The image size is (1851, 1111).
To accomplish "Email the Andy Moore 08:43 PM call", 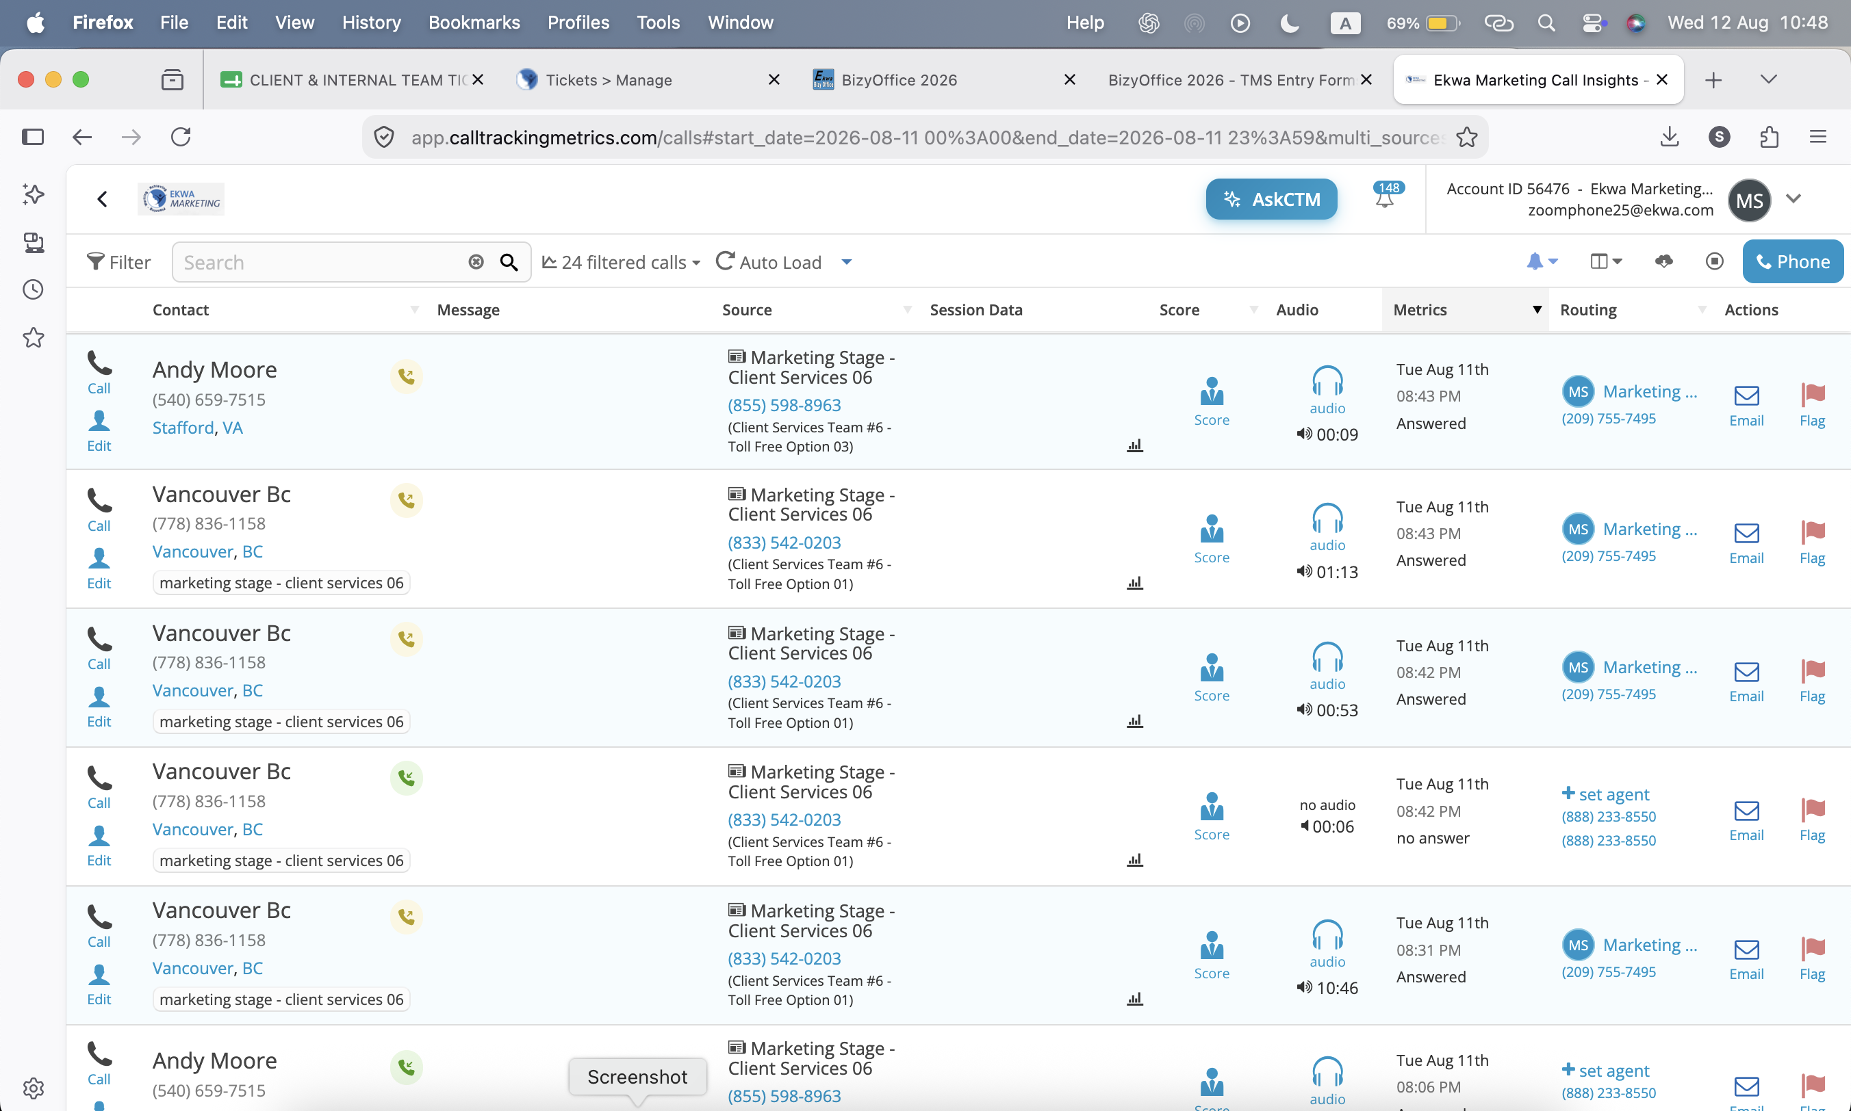I will [1746, 406].
